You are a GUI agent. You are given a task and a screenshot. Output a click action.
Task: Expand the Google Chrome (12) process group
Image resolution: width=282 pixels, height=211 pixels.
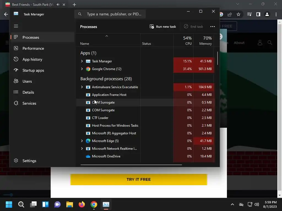(x=82, y=69)
